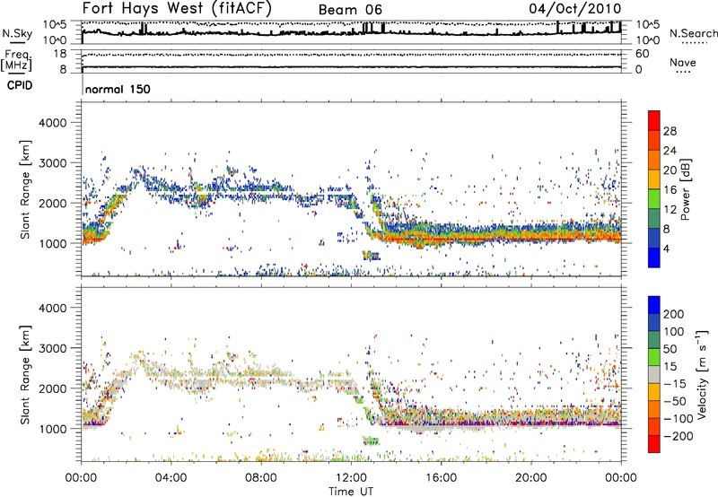The height and width of the screenshot is (497, 718).
Task: Click the 'N.Sky' legend label
Action: click(17, 34)
